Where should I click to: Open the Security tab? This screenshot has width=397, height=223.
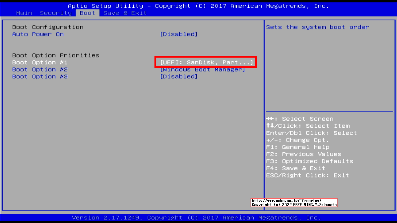[56, 13]
